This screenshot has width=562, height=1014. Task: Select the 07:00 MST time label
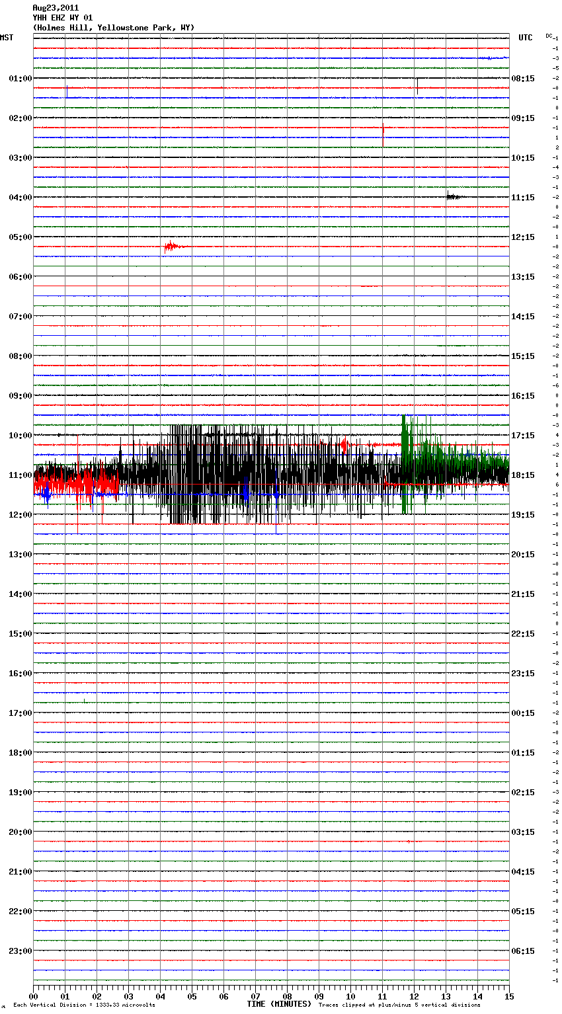tap(20, 316)
